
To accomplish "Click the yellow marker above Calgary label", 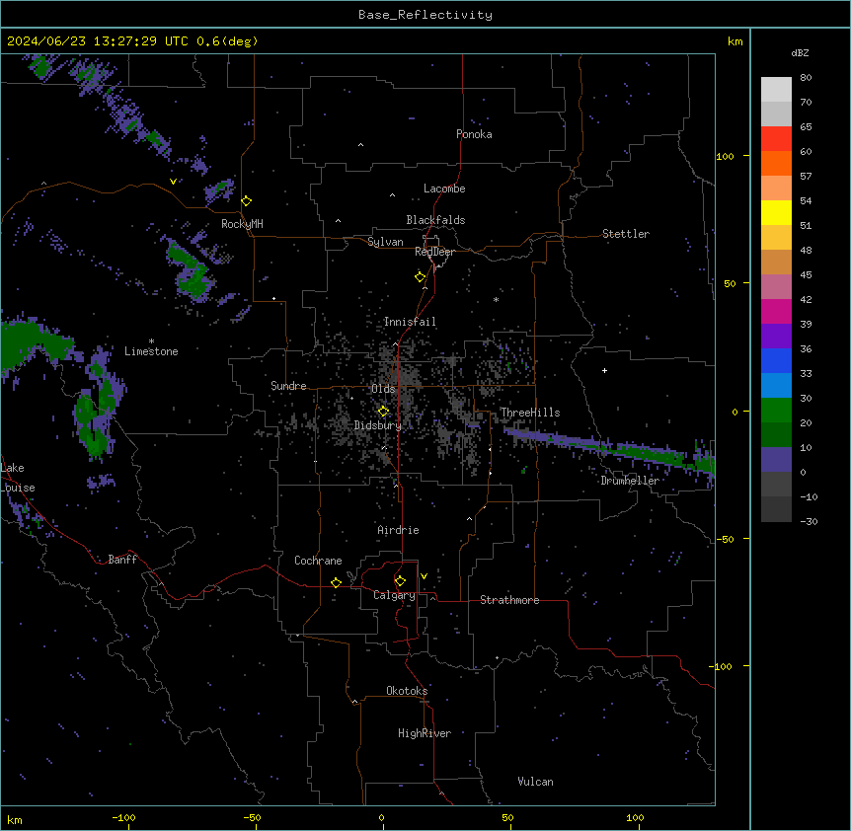I will pos(400,581).
